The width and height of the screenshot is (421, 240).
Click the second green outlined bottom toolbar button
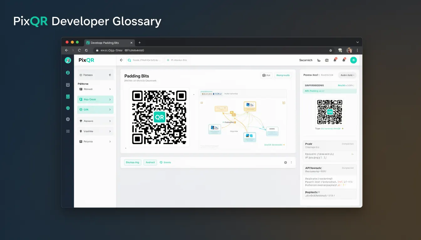click(150, 162)
